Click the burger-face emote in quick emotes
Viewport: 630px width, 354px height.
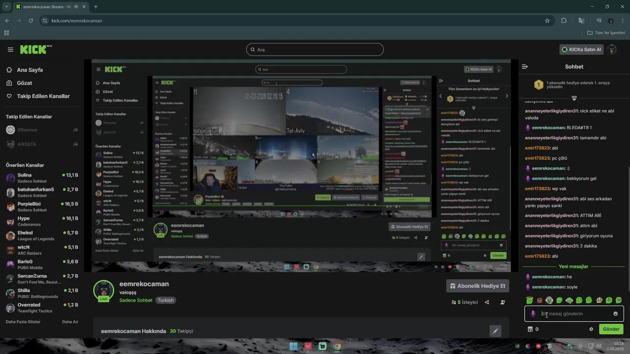599,300
